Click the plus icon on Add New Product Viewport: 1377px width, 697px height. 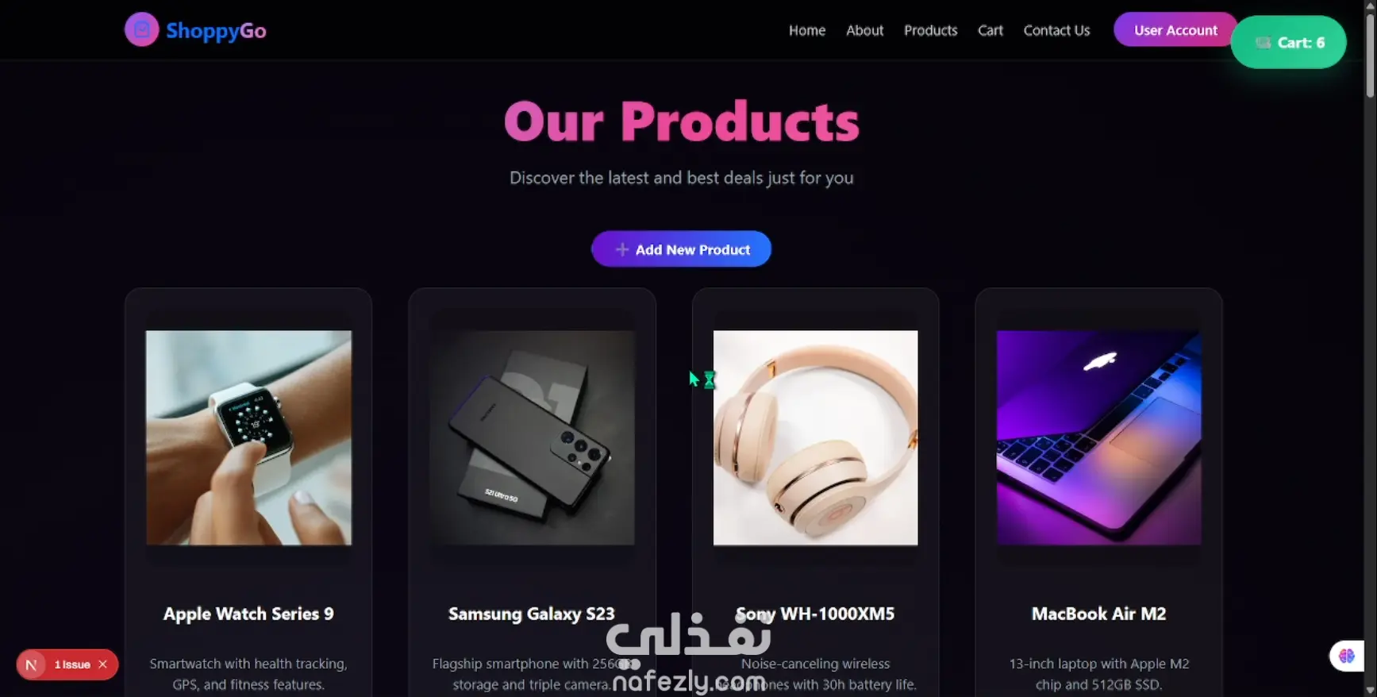coord(622,249)
